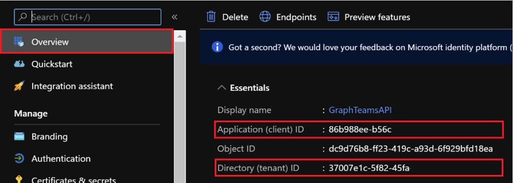
Task: Click the Certificates & secrets key icon
Action: (x=19, y=180)
